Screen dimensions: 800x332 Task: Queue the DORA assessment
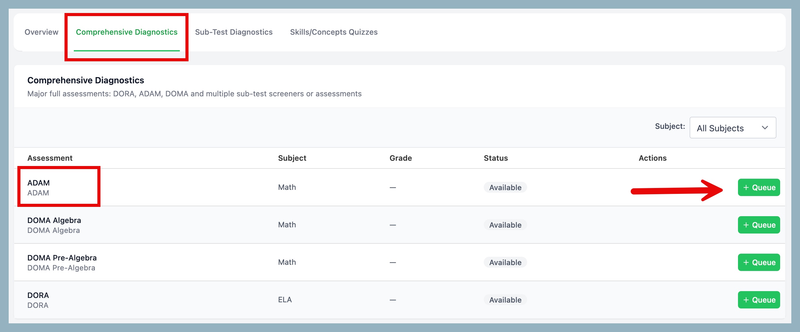tap(758, 300)
